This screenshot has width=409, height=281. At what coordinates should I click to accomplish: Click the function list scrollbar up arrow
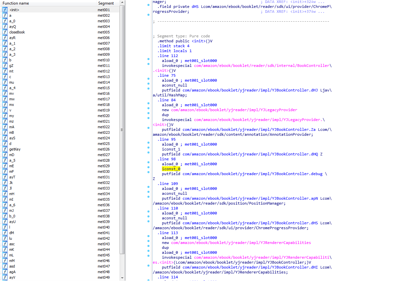point(122,2)
